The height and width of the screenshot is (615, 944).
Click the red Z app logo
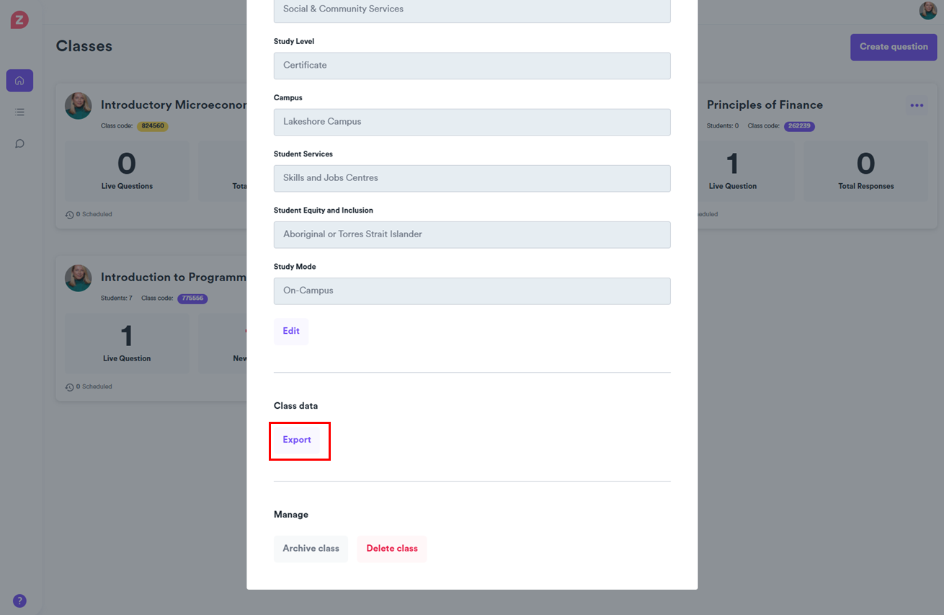[19, 20]
